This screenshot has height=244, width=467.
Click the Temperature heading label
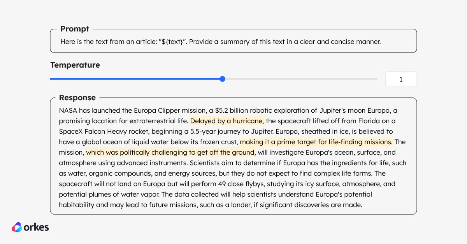click(x=75, y=65)
